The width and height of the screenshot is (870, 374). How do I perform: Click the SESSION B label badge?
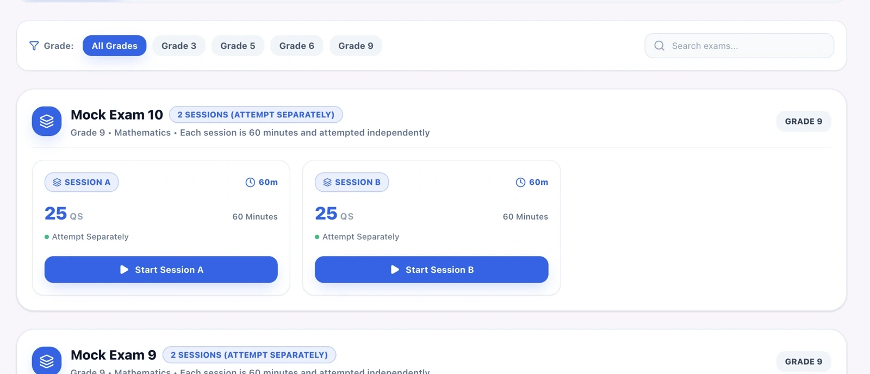point(352,182)
